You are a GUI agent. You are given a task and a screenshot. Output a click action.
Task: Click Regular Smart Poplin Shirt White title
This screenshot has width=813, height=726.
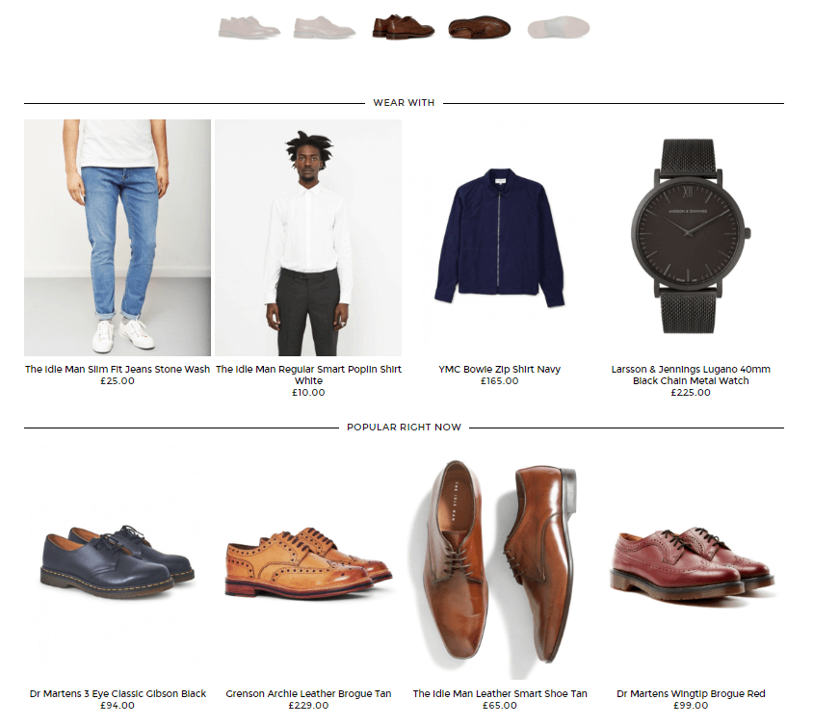point(308,375)
